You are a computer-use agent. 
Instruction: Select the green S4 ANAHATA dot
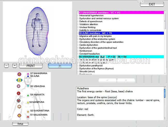pyautogui.click(x=28, y=96)
